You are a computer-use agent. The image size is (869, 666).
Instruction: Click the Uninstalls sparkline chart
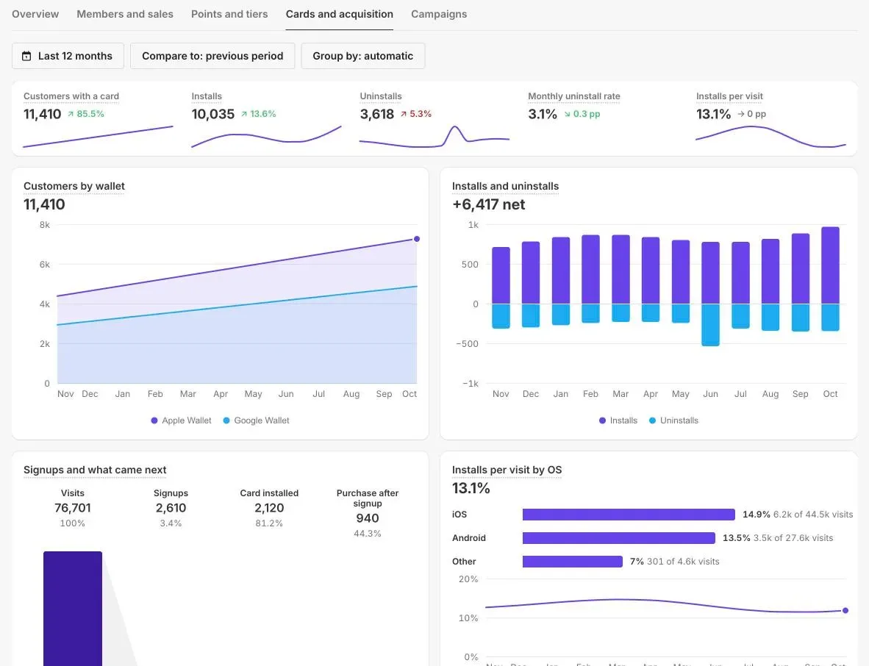click(434, 137)
